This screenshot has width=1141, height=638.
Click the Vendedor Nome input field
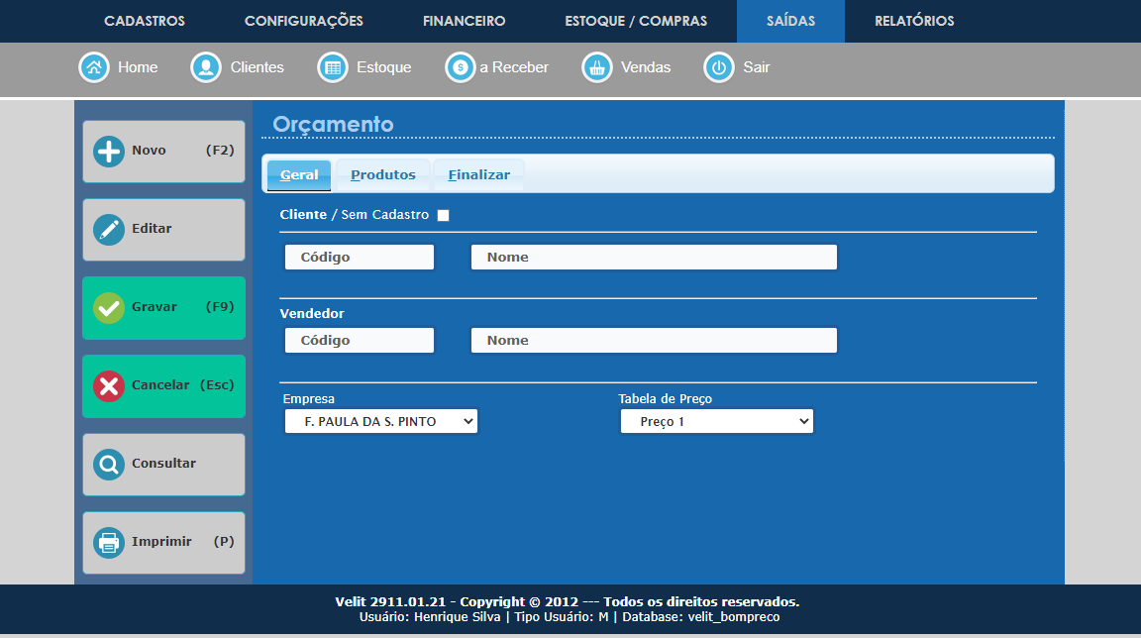(x=654, y=341)
